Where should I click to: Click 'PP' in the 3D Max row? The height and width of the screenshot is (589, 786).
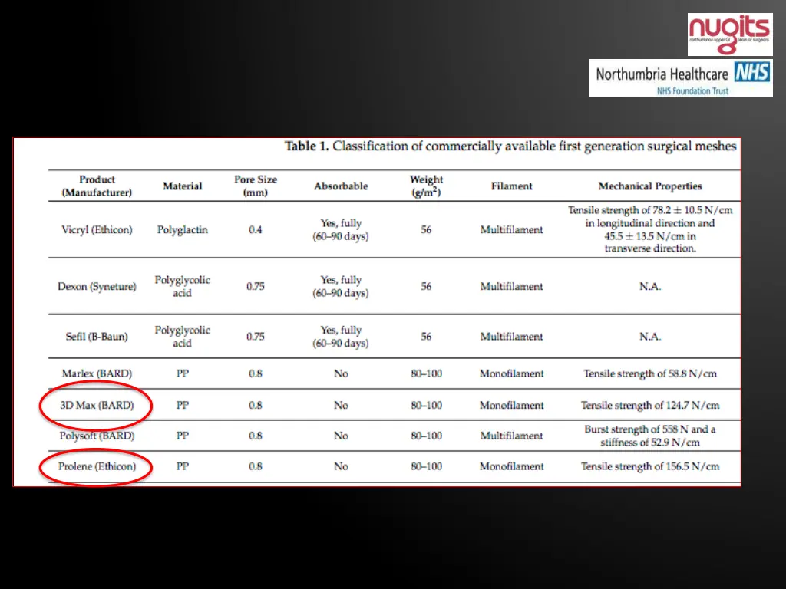coord(183,405)
